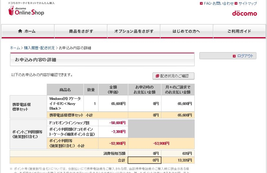The width and height of the screenshot is (267, 173).
Task: Click the ホーム breadcrumb link
Action: point(15,48)
